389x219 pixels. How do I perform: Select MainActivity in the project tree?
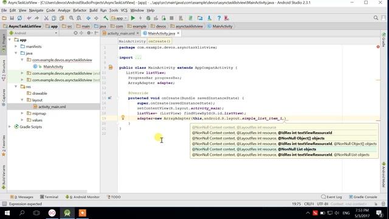(53, 66)
